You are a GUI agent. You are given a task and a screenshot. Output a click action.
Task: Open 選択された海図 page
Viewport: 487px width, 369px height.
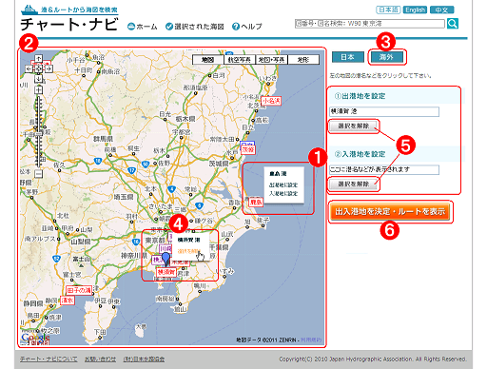click(x=195, y=27)
